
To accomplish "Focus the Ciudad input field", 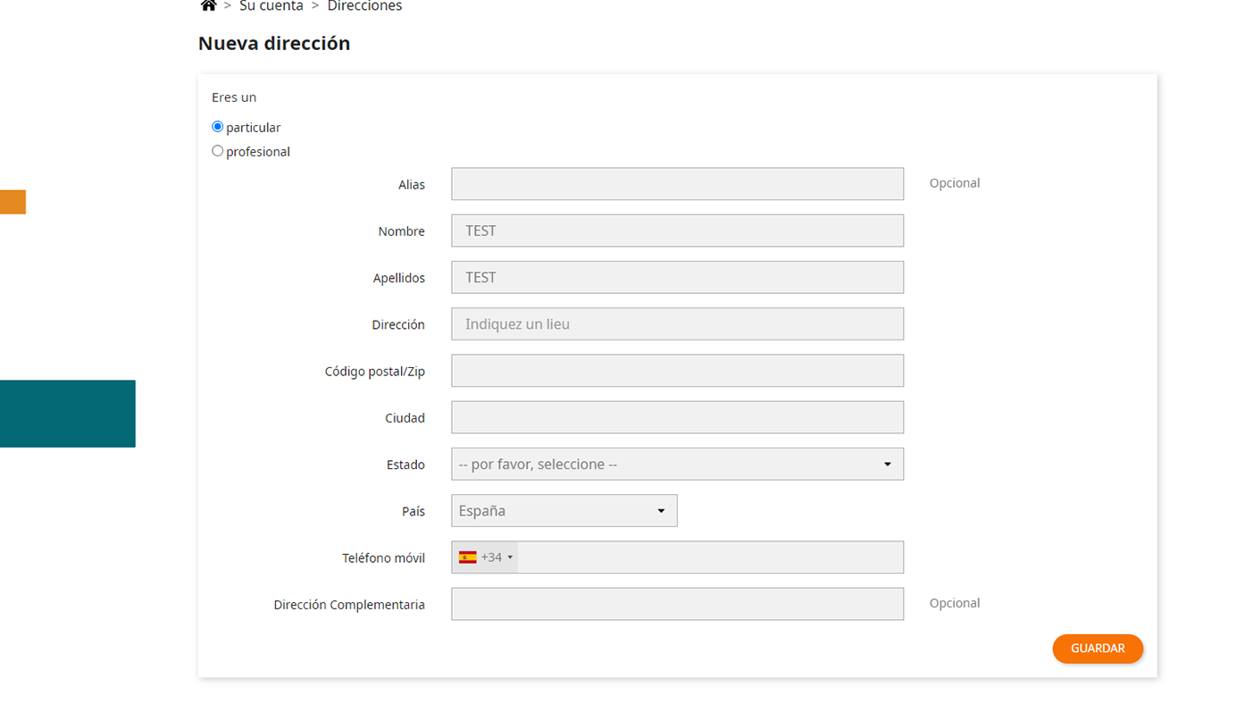I will 677,417.
